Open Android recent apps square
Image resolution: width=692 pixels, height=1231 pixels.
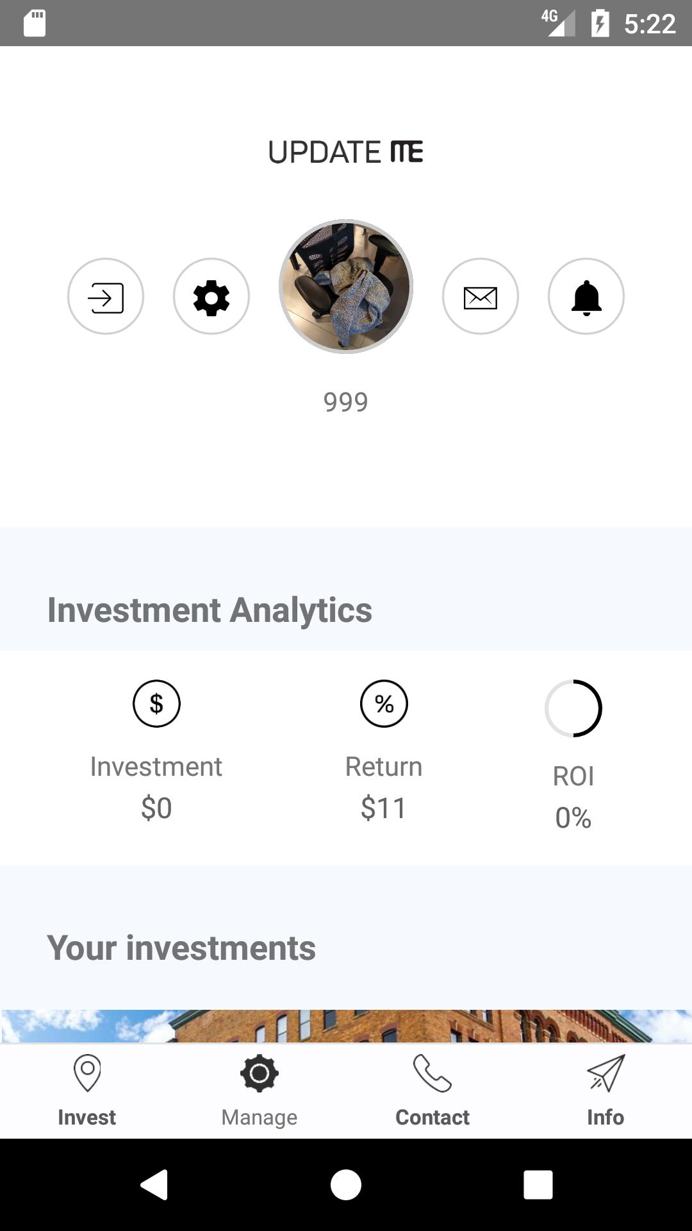[x=538, y=1184]
